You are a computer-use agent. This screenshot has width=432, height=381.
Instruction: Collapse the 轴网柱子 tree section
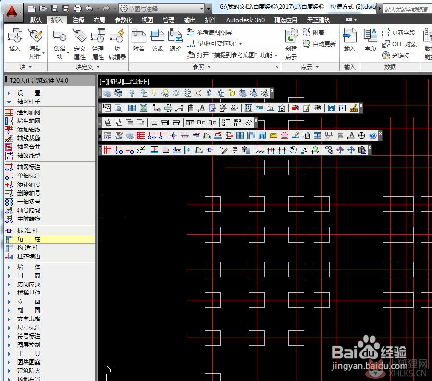point(9,102)
